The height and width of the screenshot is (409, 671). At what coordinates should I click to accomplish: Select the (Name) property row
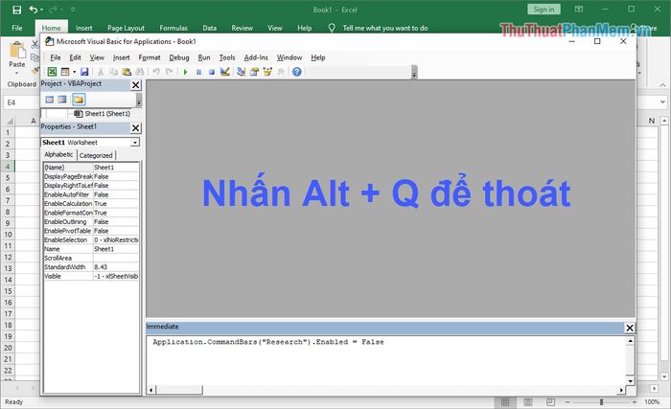point(91,168)
